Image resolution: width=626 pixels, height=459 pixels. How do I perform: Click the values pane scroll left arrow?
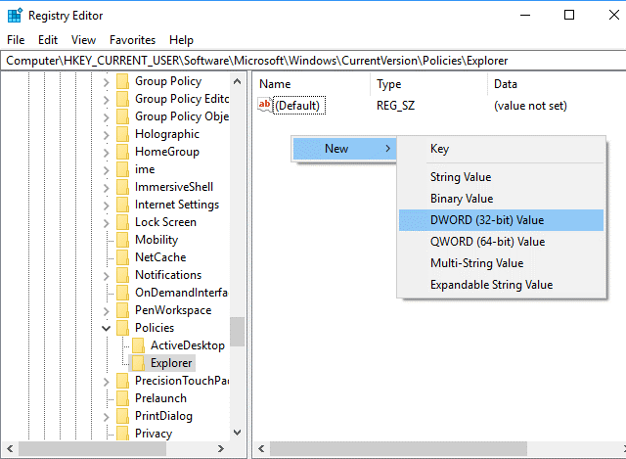(261, 448)
